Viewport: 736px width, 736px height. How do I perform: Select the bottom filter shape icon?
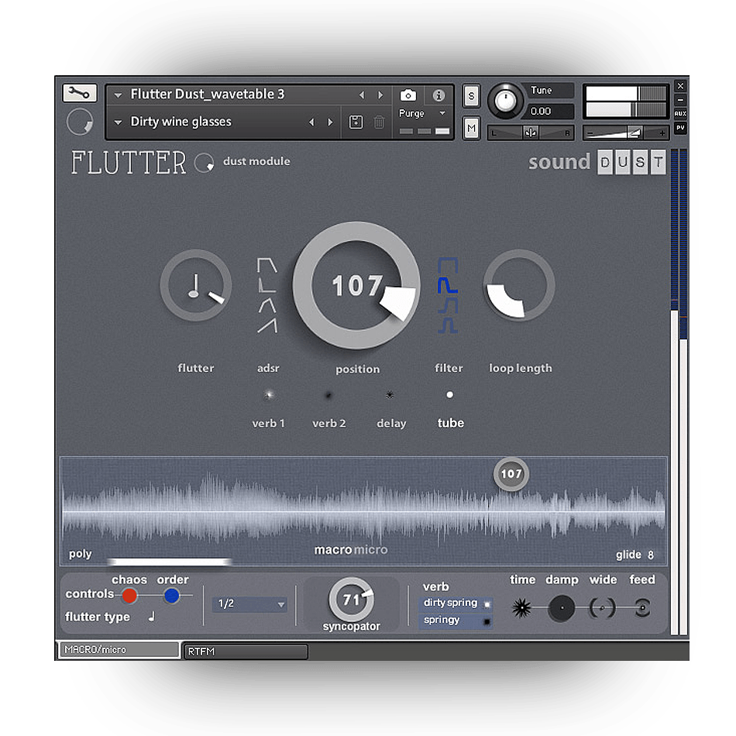pos(448,325)
